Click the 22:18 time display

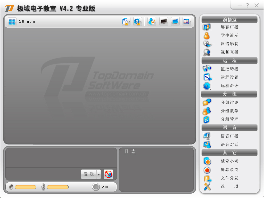coord(104,187)
